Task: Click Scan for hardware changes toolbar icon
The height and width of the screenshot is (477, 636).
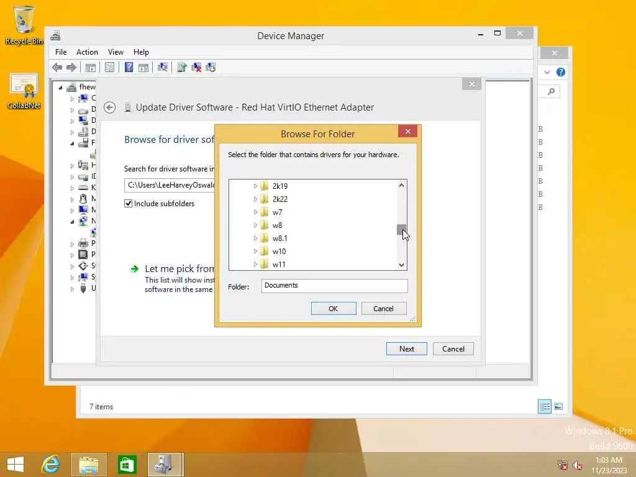Action: 163,67
